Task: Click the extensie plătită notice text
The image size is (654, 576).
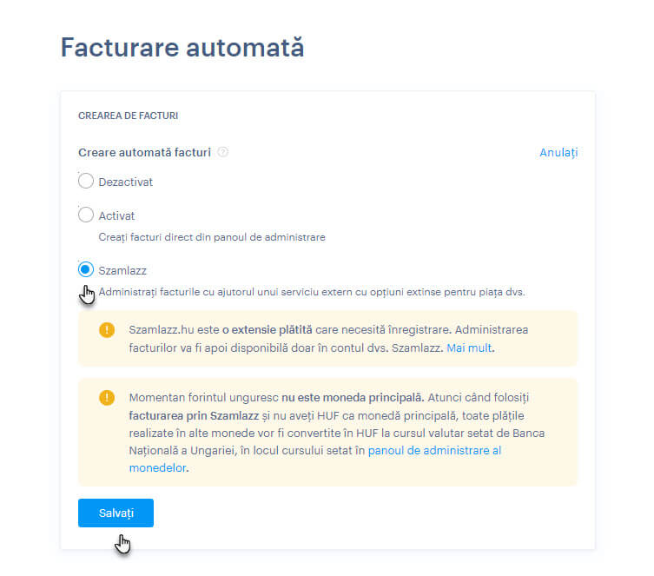Action: pos(328,339)
